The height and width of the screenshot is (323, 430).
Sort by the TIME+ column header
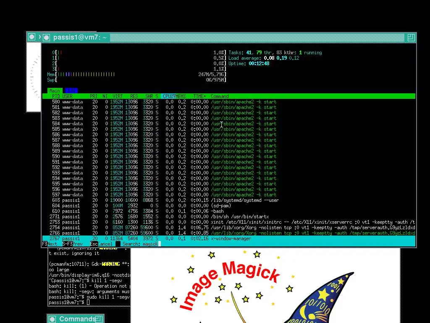point(199,96)
